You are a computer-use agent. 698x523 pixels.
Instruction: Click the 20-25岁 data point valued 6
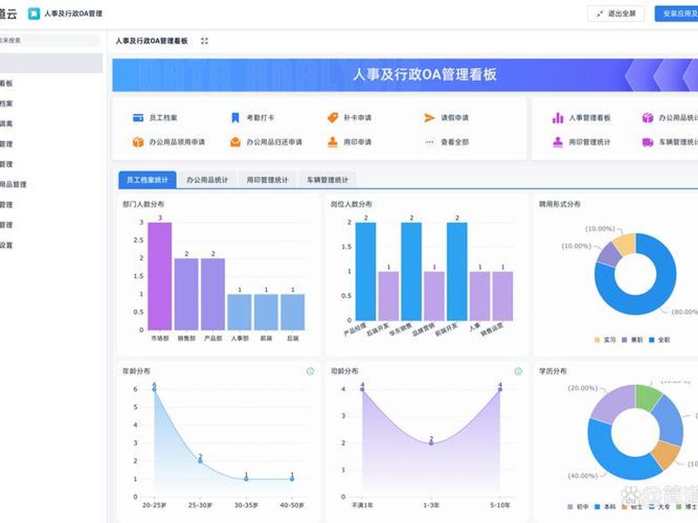154,389
